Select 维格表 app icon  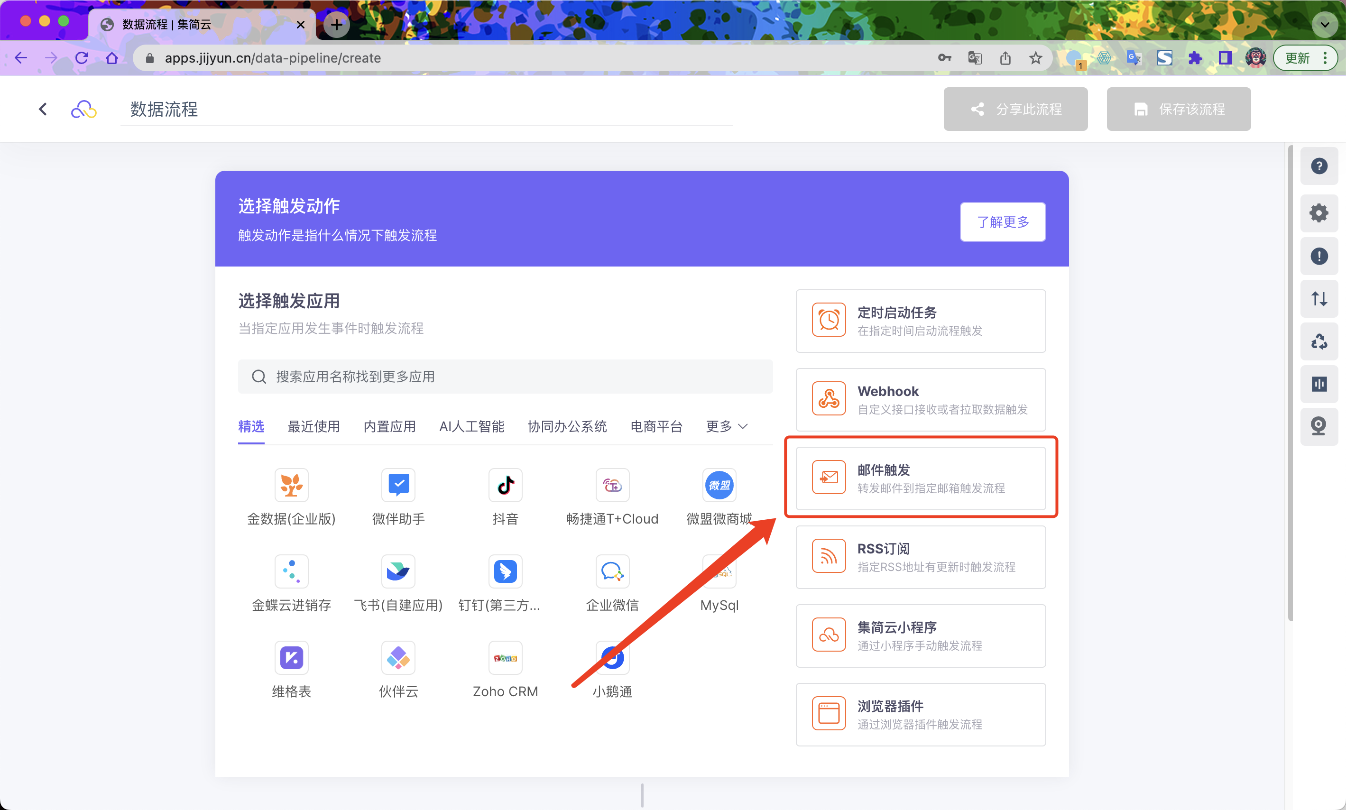(291, 658)
